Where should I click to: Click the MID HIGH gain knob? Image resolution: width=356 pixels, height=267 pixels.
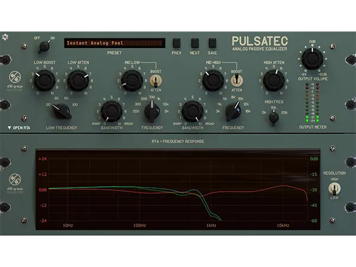pyautogui.click(x=213, y=81)
